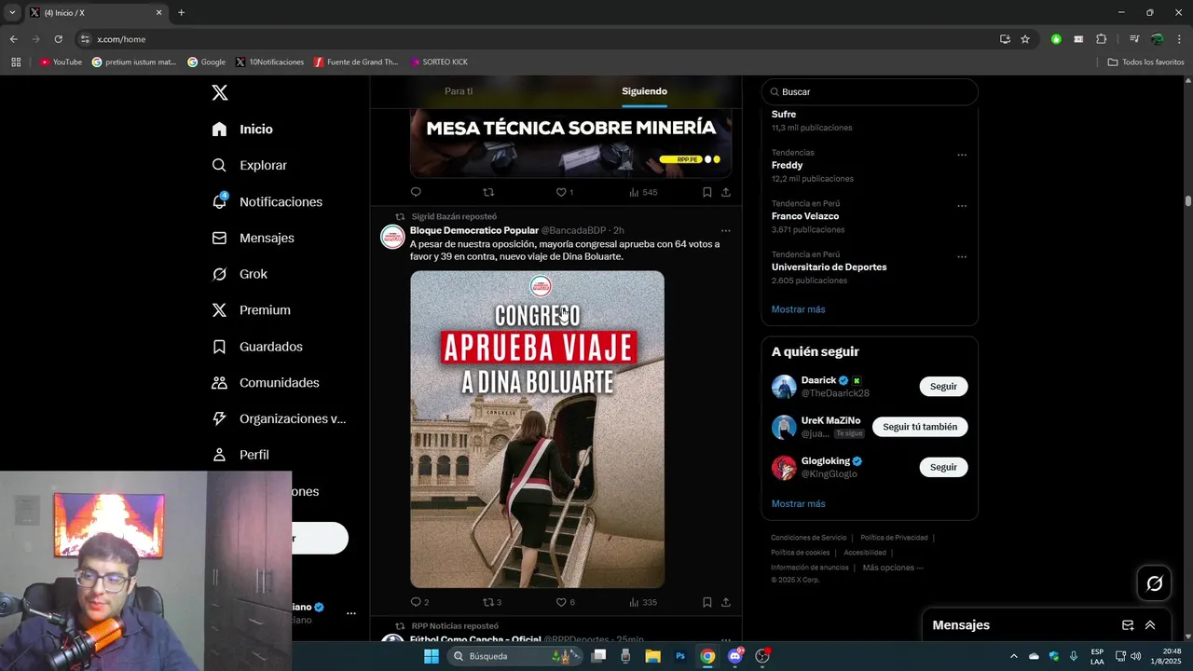Open the Freddy trending topic
1193x671 pixels.
coord(787,165)
